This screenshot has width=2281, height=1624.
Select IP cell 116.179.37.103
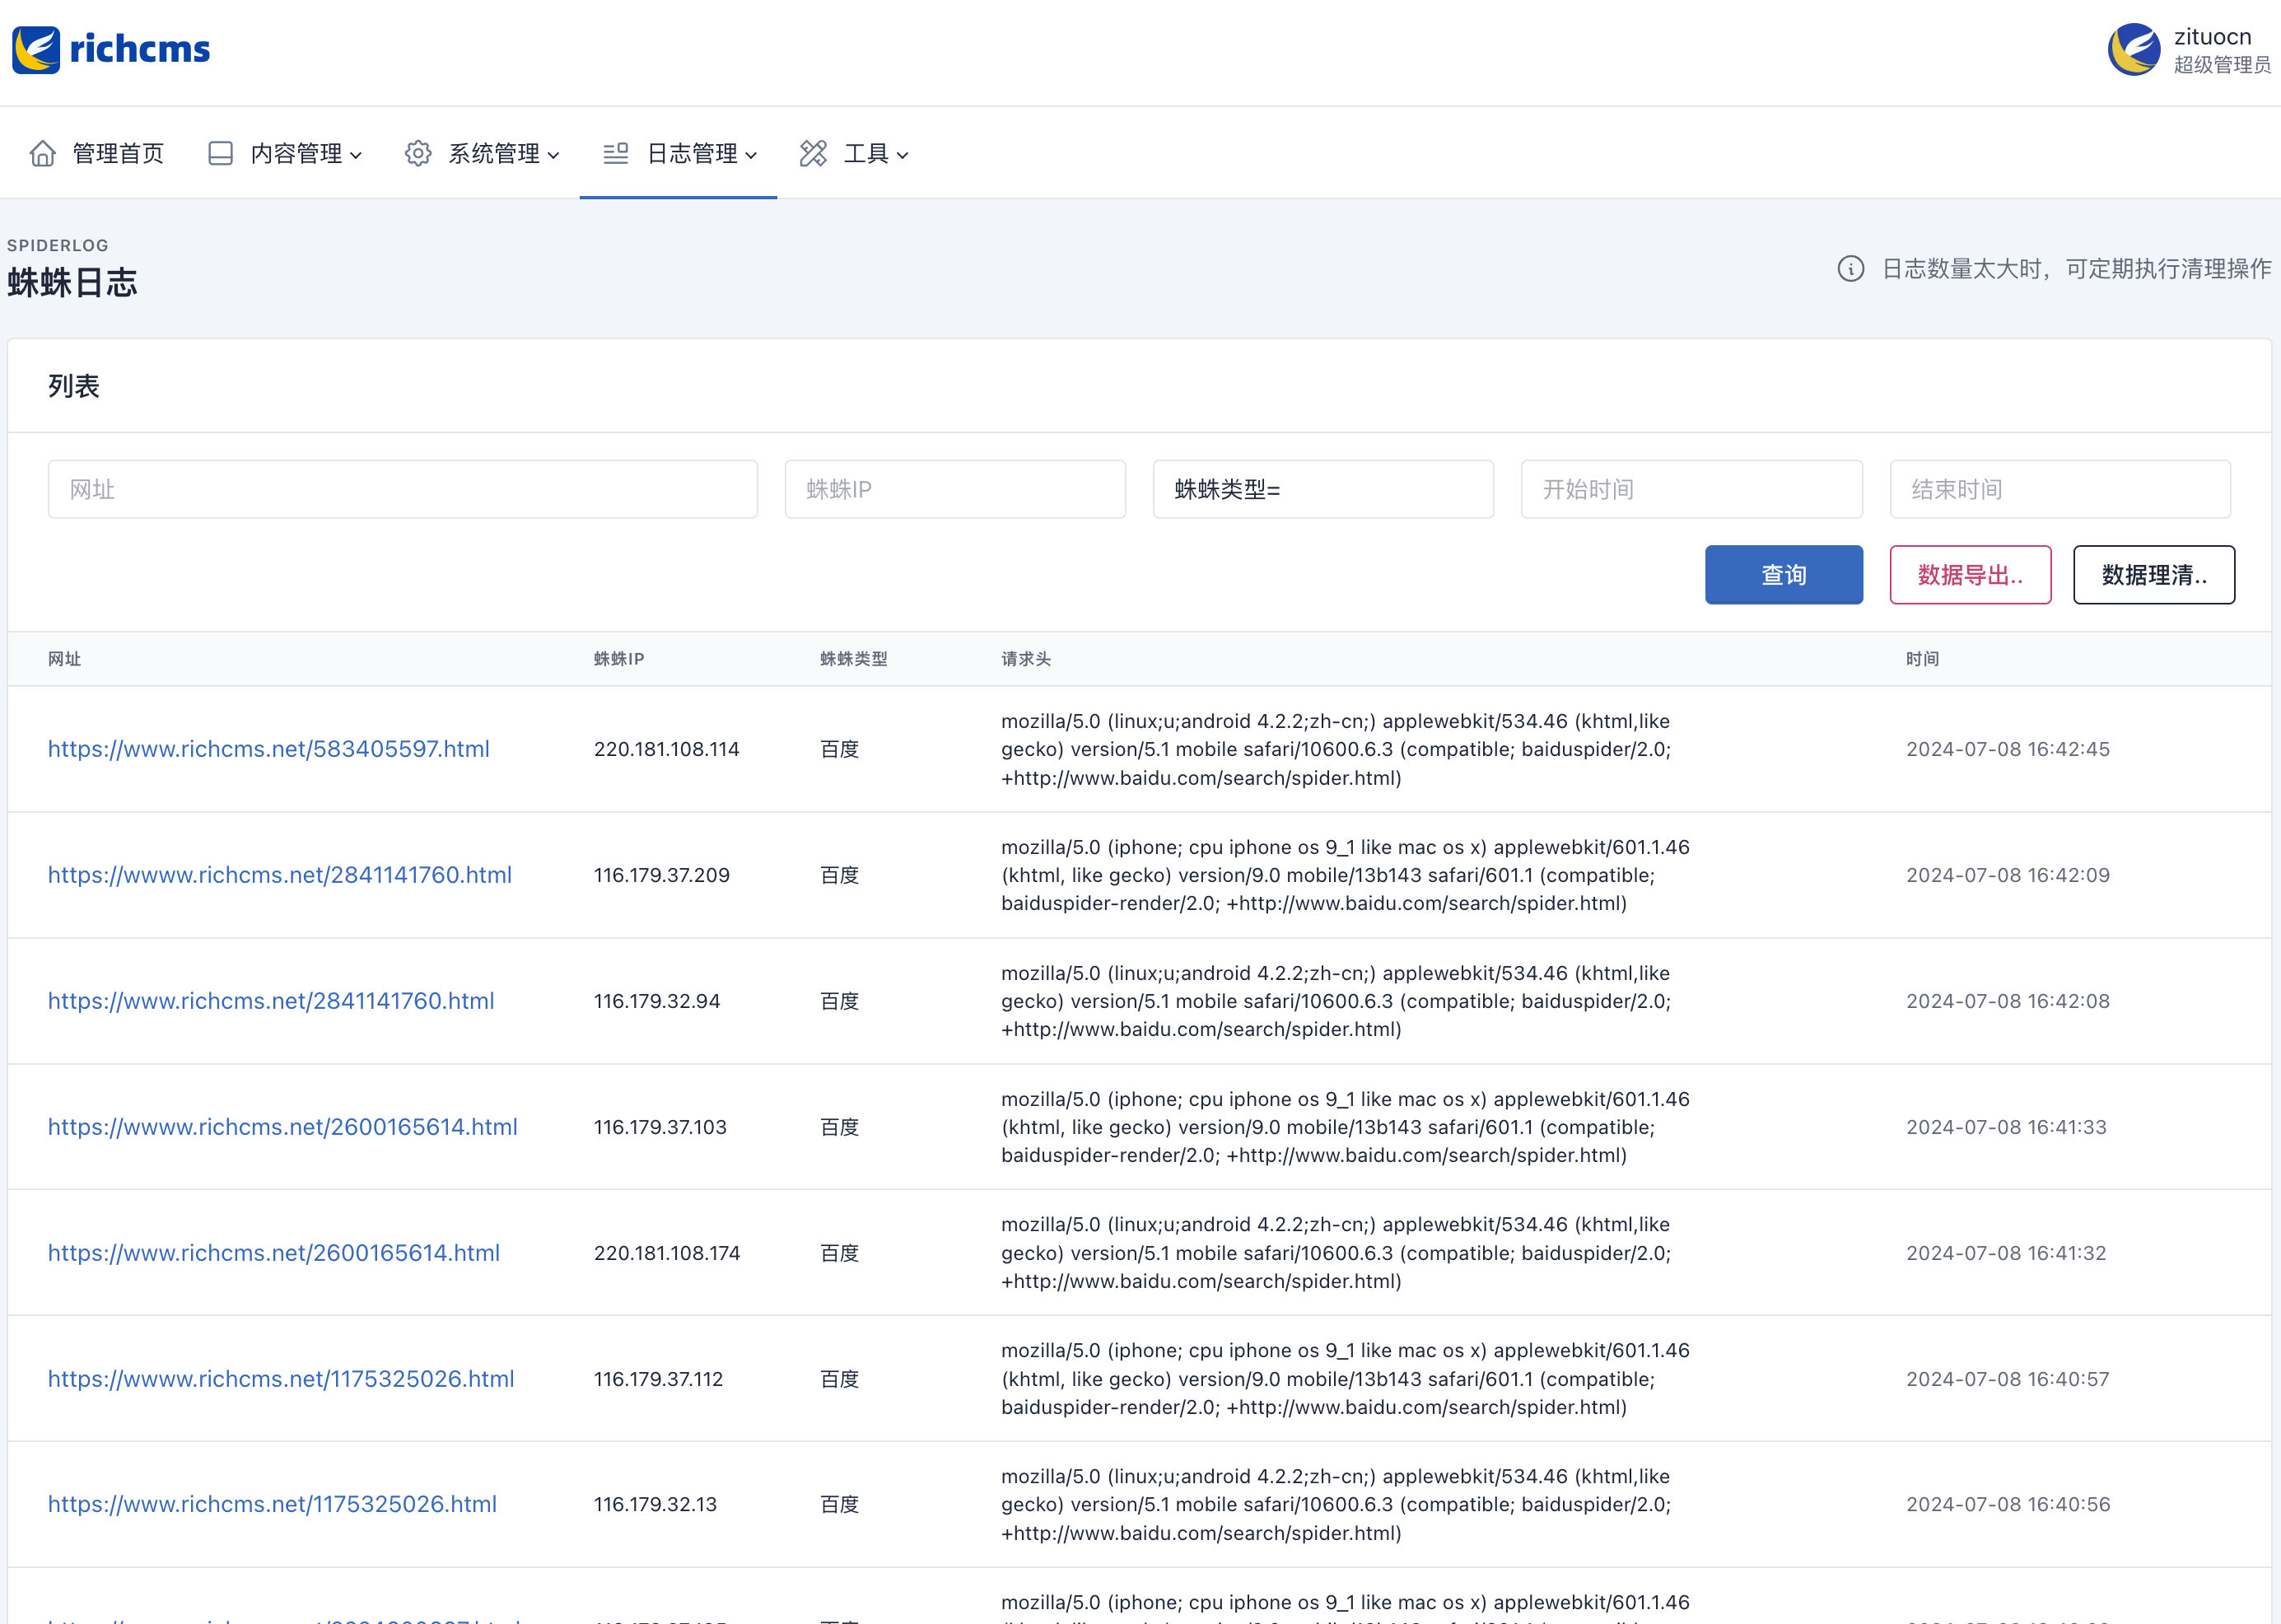point(660,1127)
